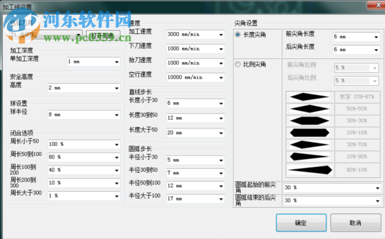Click the 90%-10% shape icon
Screen dimensions: 385x239
coord(310,170)
